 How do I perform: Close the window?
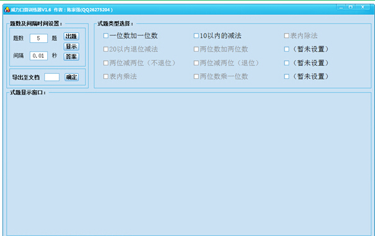point(363,7)
